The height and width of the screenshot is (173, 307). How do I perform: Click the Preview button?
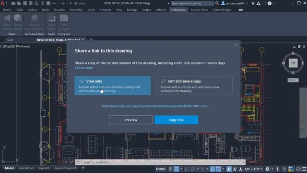pos(130,120)
